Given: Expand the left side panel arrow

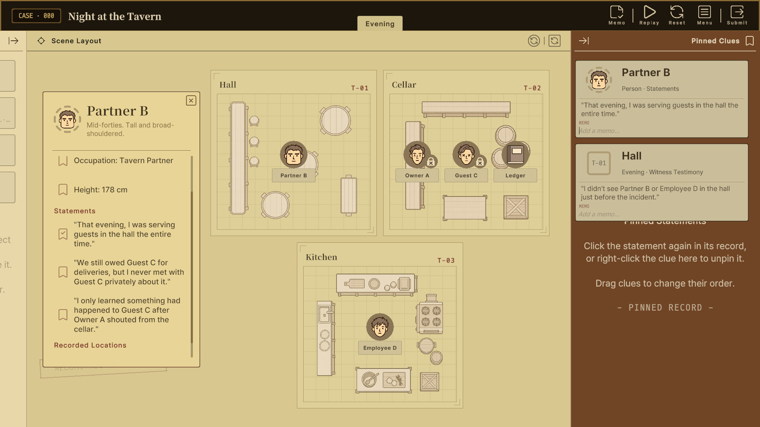Looking at the screenshot, I should click(13, 41).
